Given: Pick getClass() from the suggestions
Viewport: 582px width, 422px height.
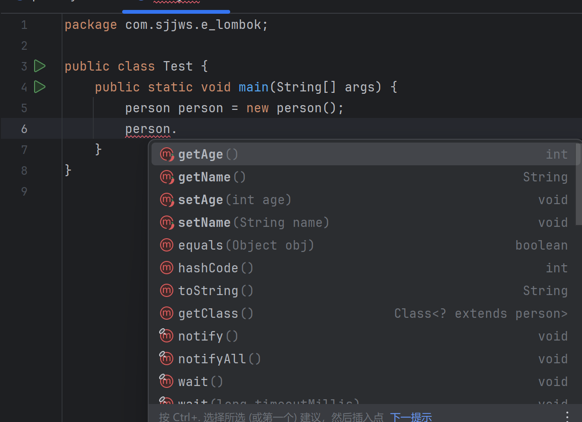Looking at the screenshot, I should tap(215, 314).
